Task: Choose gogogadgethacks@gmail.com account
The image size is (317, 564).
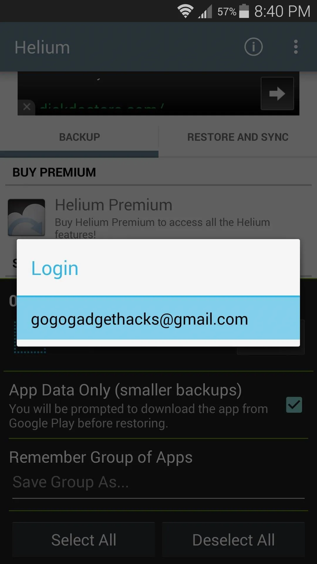Action: [158, 318]
